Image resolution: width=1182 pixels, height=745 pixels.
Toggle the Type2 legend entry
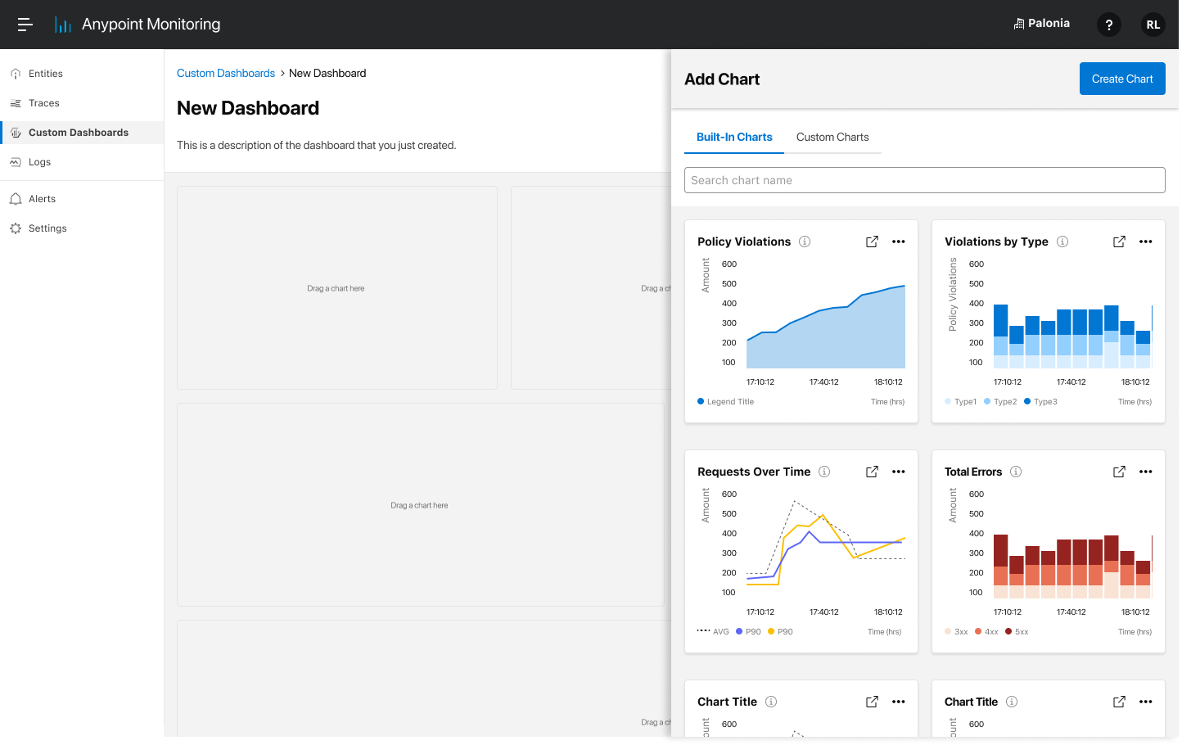point(1000,402)
